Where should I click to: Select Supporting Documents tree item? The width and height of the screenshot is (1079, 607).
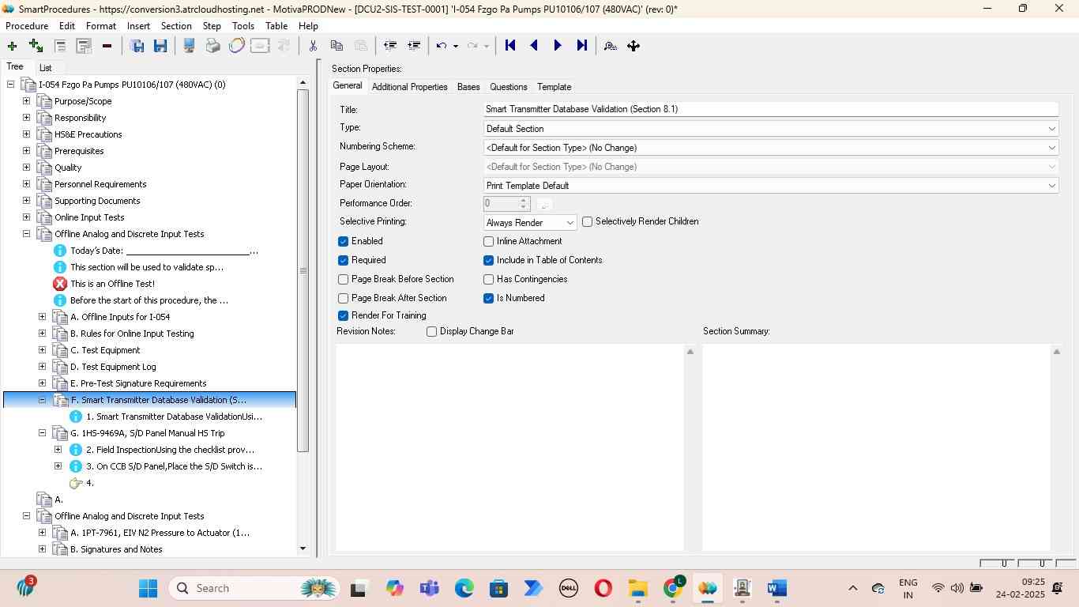click(97, 201)
